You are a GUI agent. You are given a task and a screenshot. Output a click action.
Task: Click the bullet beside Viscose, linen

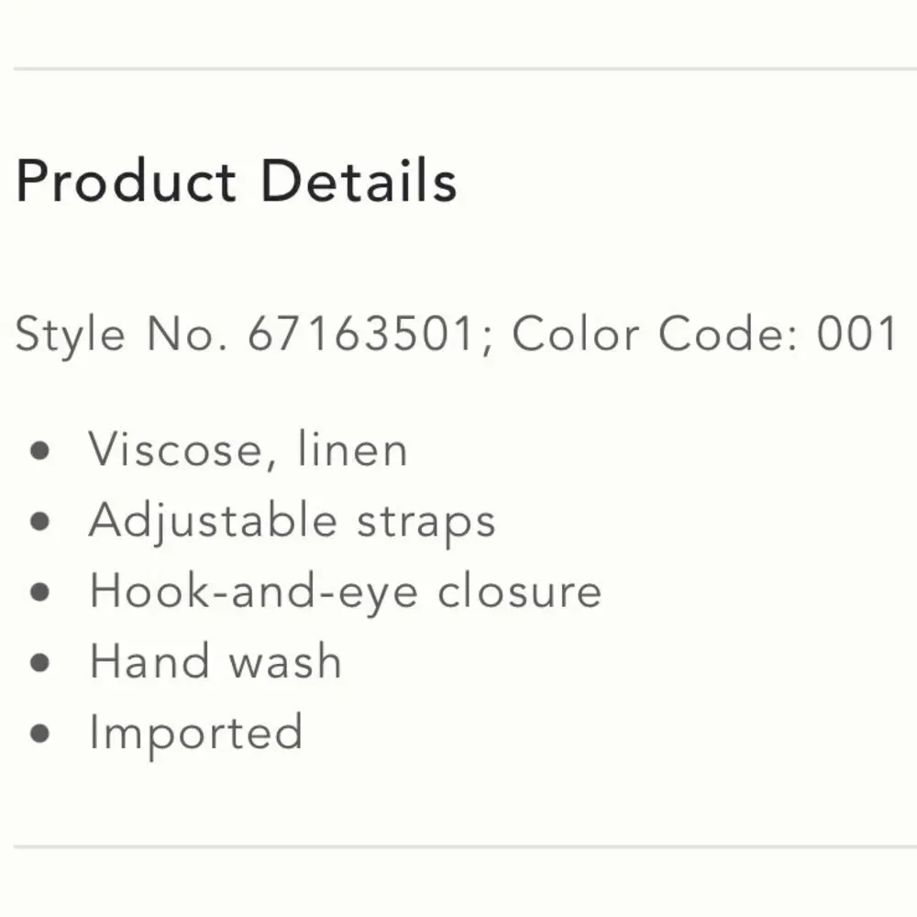pyautogui.click(x=39, y=451)
